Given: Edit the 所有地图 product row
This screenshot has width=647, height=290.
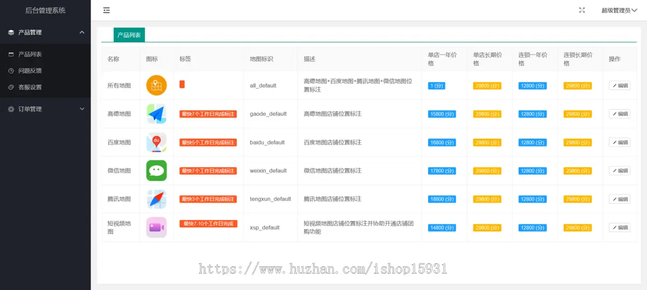Looking at the screenshot, I should [620, 85].
